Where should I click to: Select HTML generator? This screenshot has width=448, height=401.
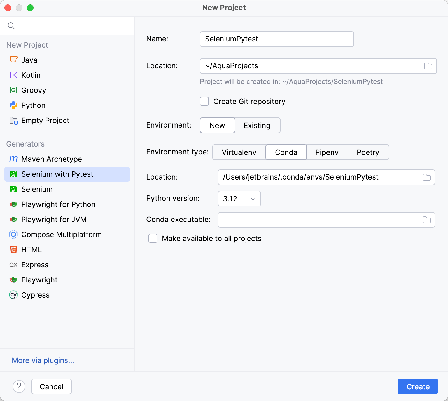pyautogui.click(x=67, y=249)
